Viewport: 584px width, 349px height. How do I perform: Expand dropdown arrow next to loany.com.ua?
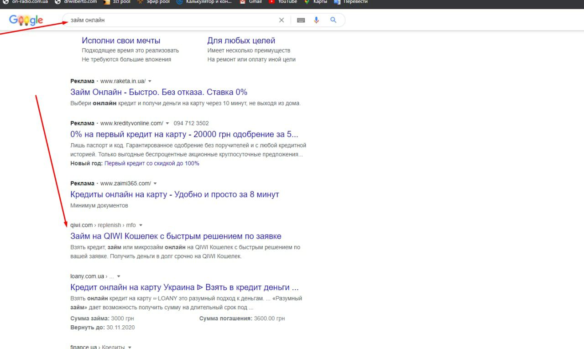coord(119,276)
